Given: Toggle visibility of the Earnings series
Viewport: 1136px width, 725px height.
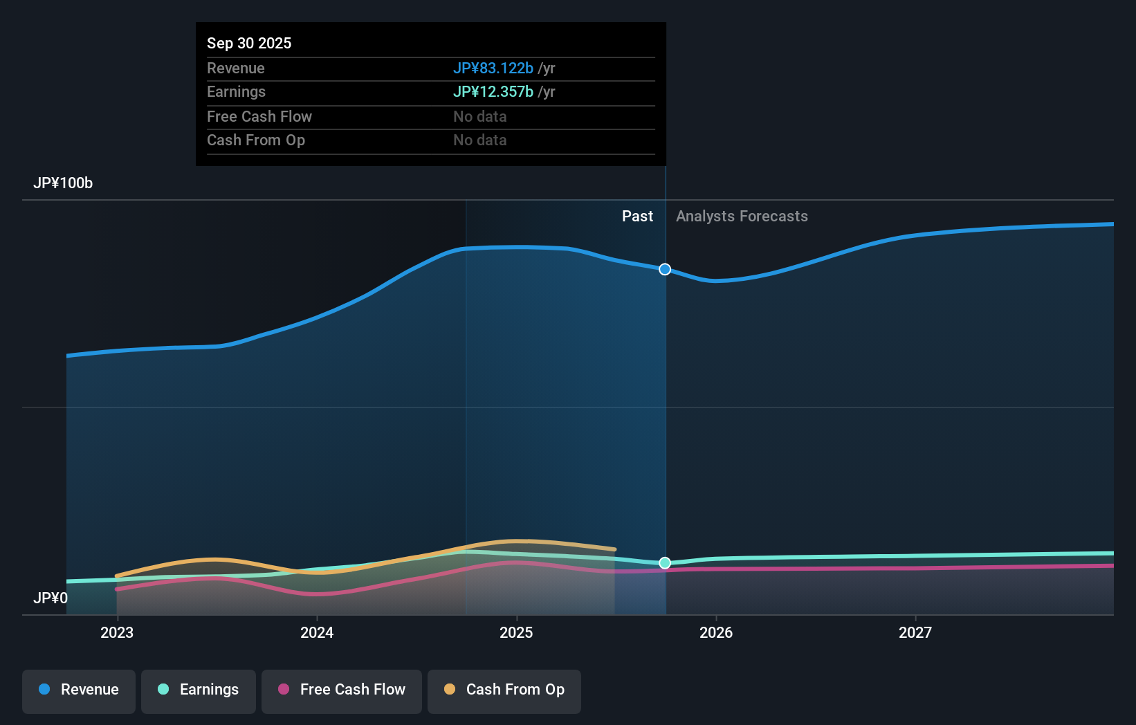Looking at the screenshot, I should click(198, 691).
